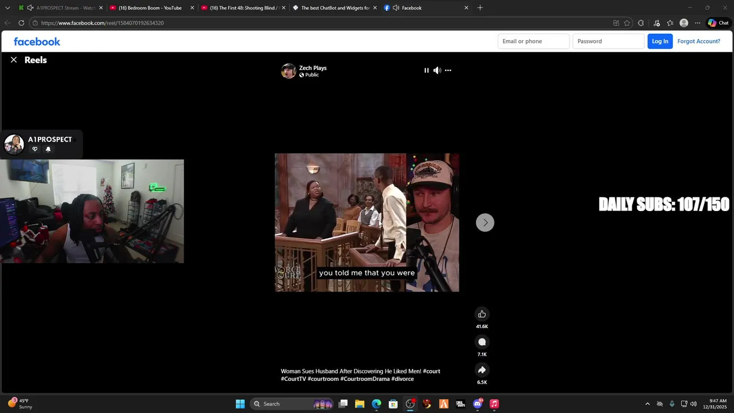Switch to the Bedroom Boom YouTube tab
The height and width of the screenshot is (413, 734).
[x=150, y=8]
